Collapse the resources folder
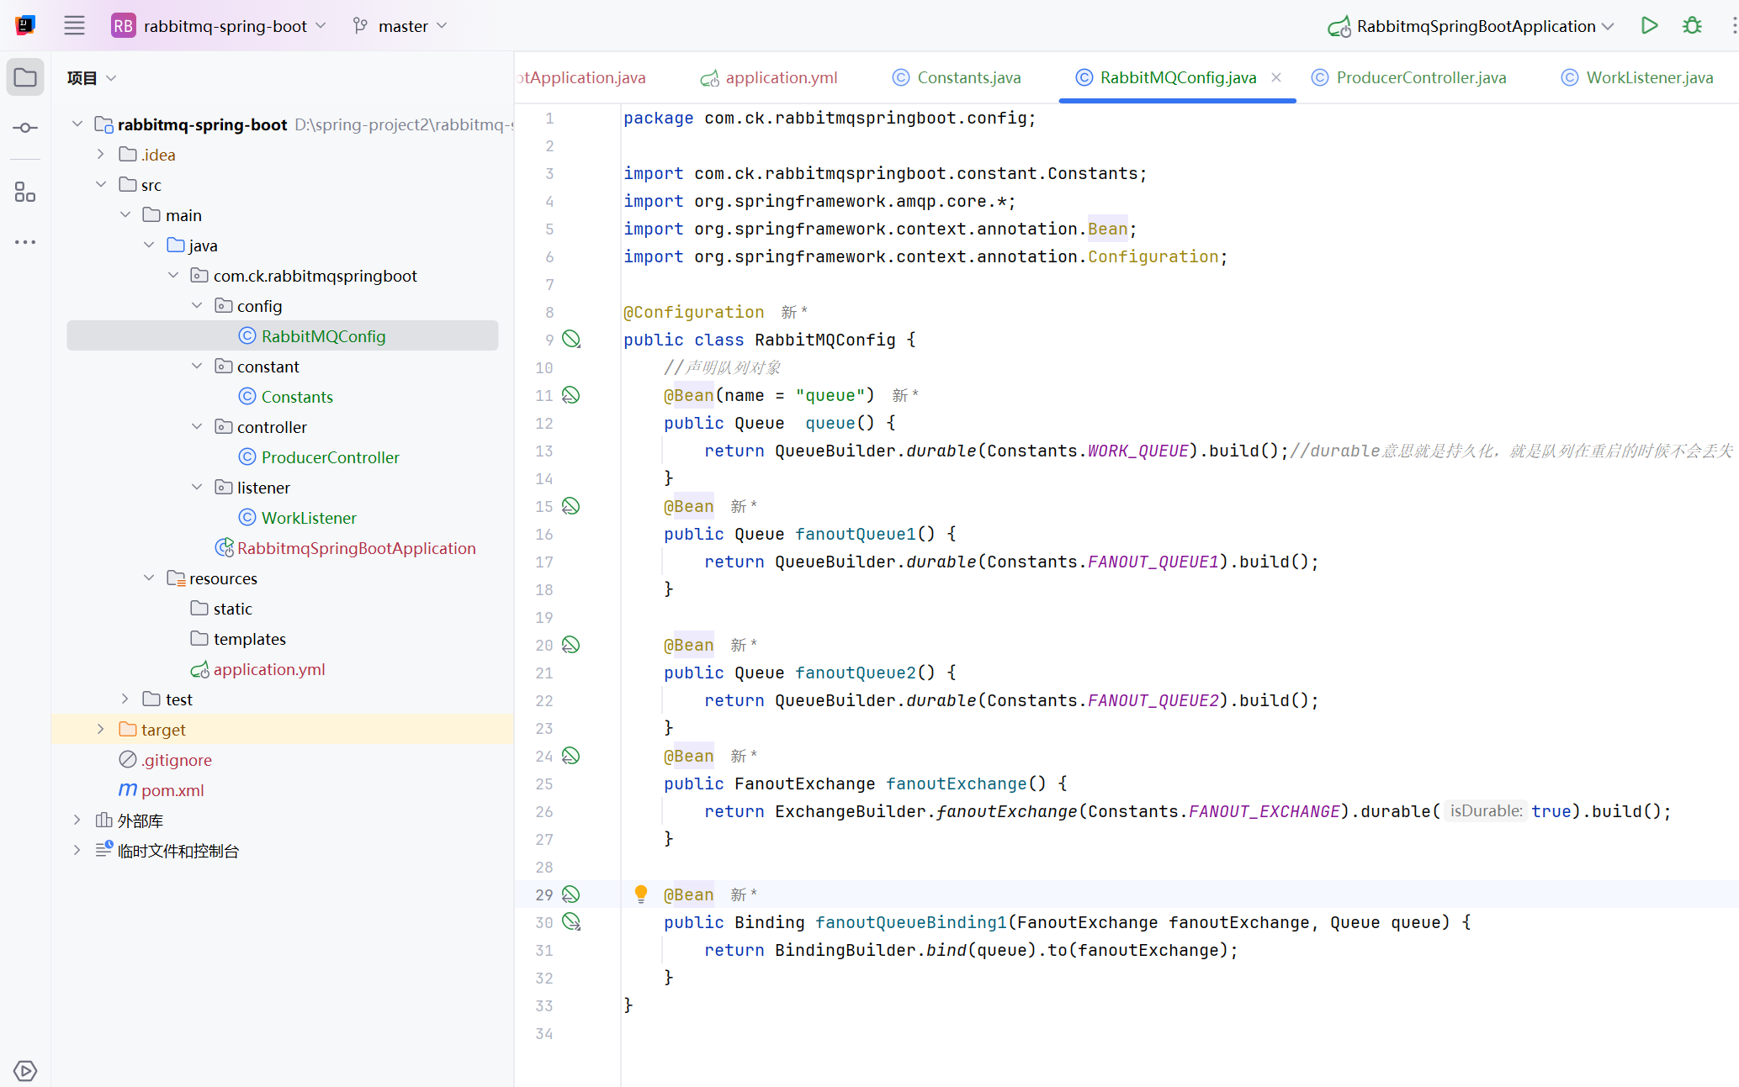Image resolution: width=1739 pixels, height=1087 pixels. (149, 578)
